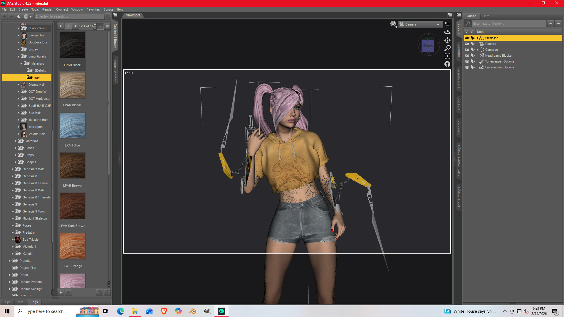Click the minus button below thumbnails
The width and height of the screenshot is (564, 317).
tap(68, 292)
